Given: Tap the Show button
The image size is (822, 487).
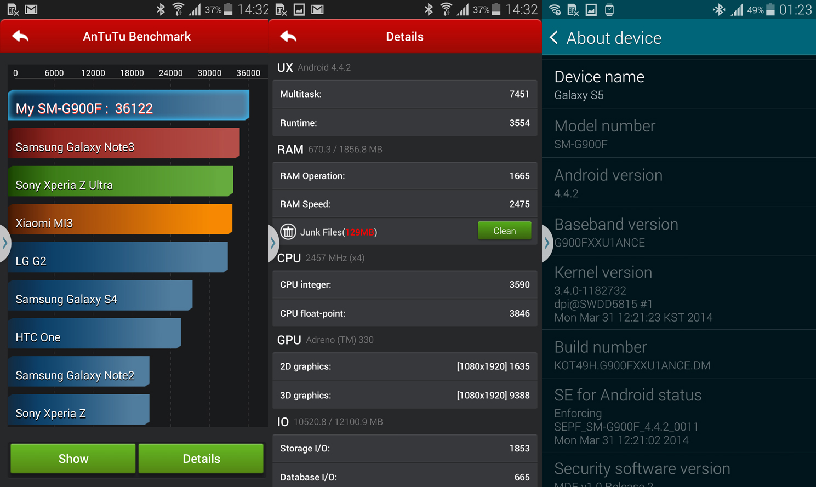Looking at the screenshot, I should [x=73, y=459].
